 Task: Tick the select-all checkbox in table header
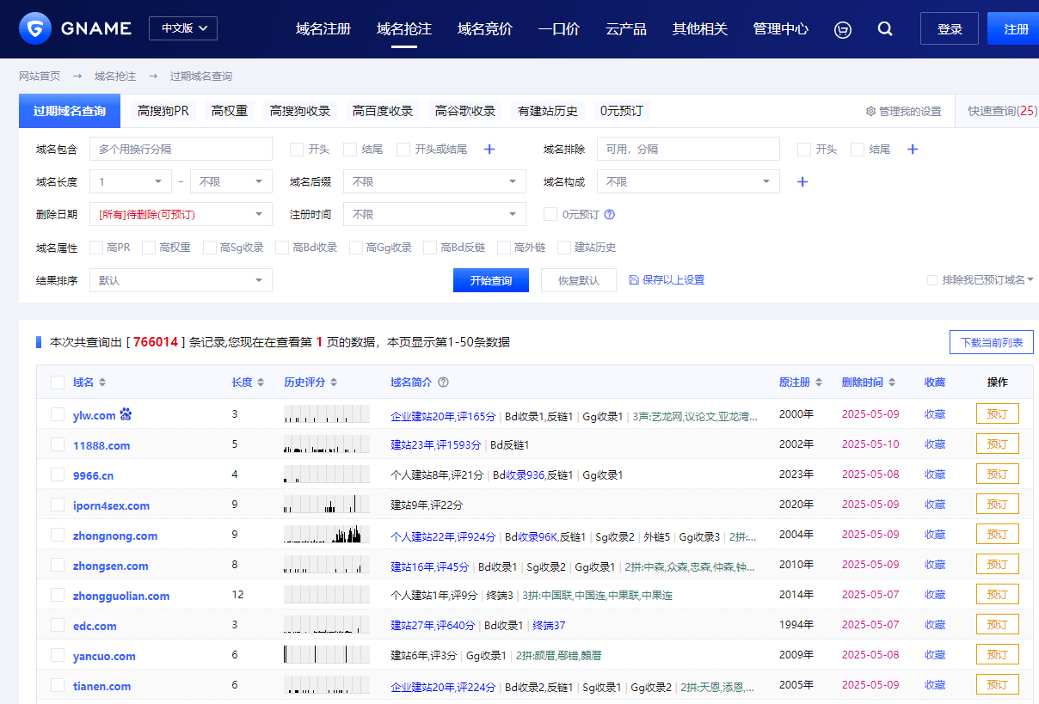pyautogui.click(x=58, y=383)
